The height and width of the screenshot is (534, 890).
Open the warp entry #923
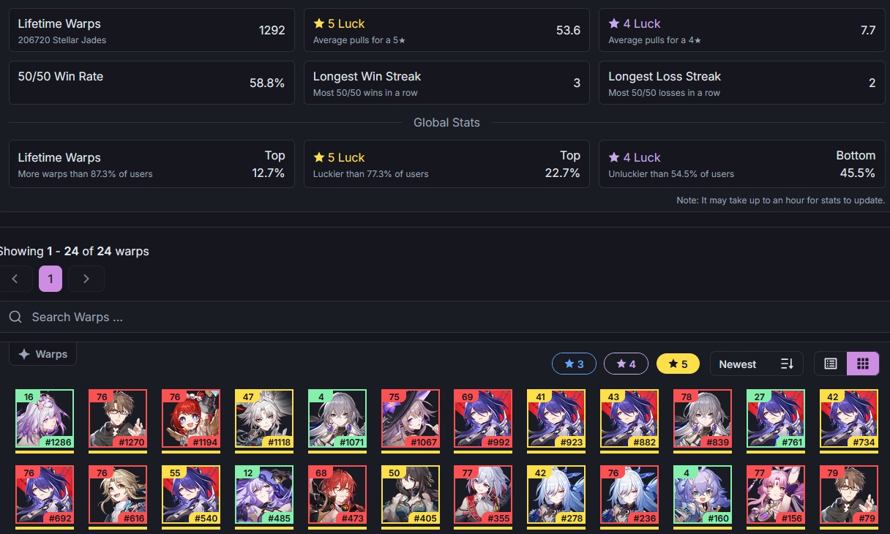click(556, 418)
